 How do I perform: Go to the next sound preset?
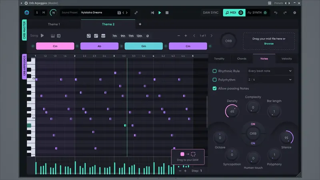(127, 13)
